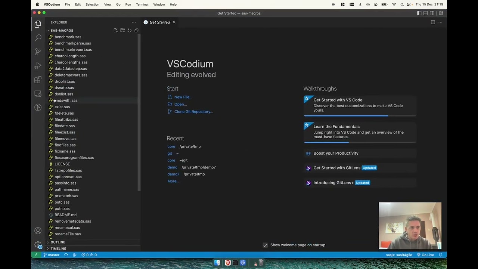Viewport: 478px width, 269px height.
Task: Click the graph icon next to sync in status bar
Action: pyautogui.click(x=74, y=255)
